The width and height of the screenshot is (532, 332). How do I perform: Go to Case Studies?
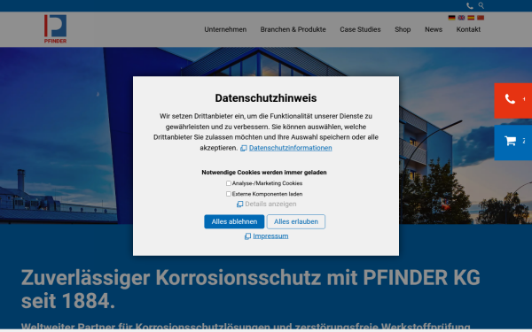tap(360, 29)
